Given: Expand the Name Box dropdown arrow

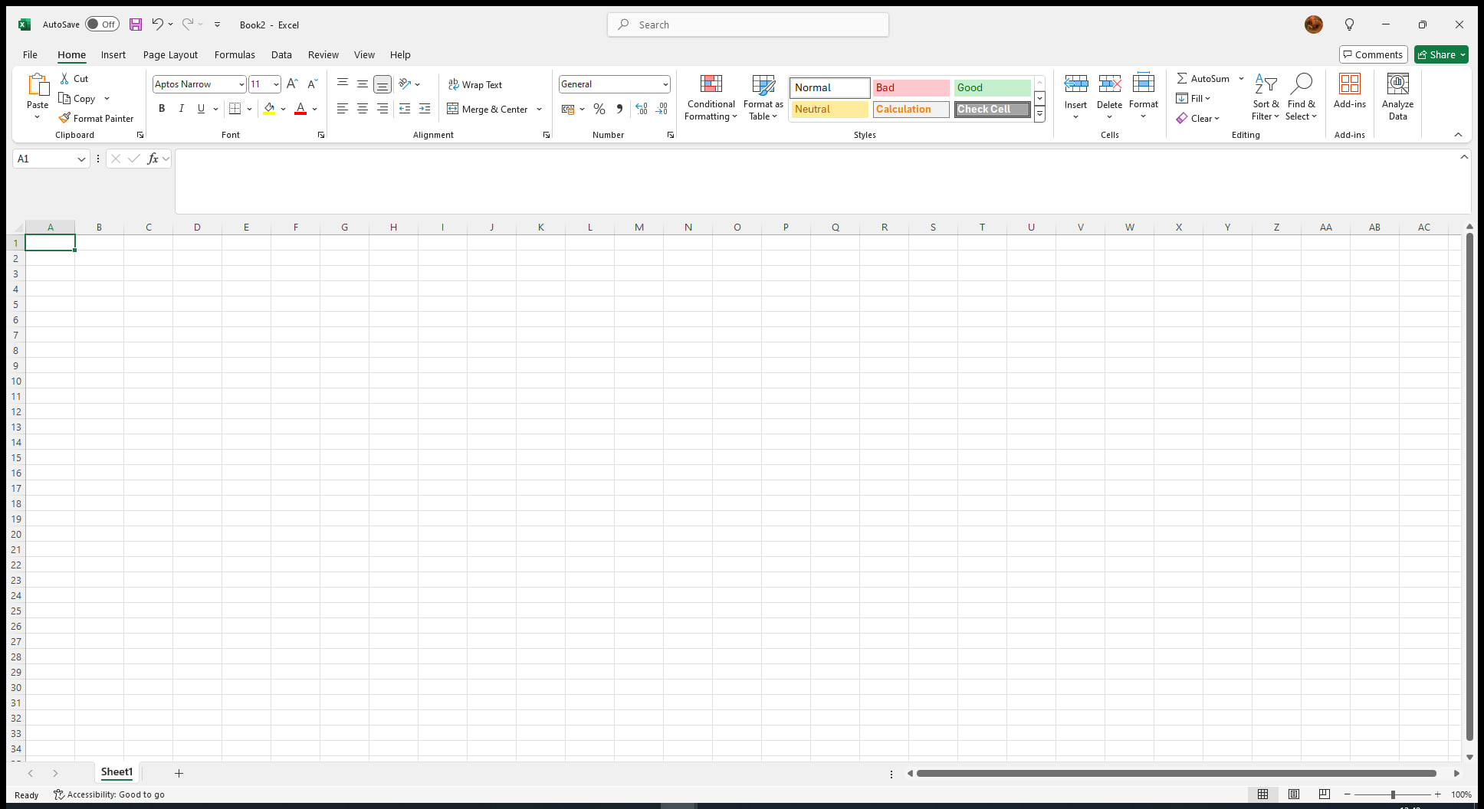Looking at the screenshot, I should (81, 159).
